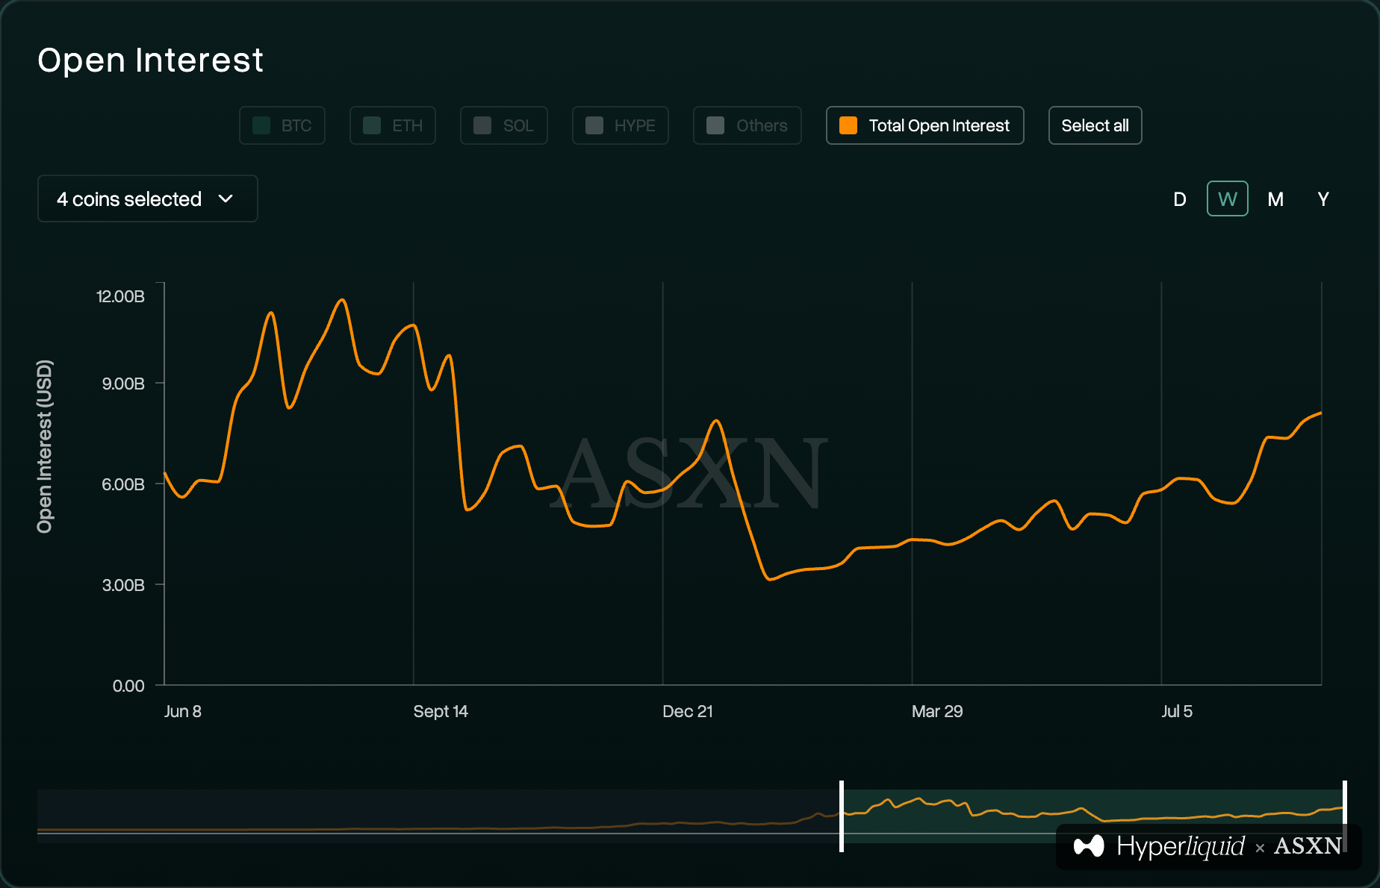Select the weekly W interval

click(x=1228, y=199)
